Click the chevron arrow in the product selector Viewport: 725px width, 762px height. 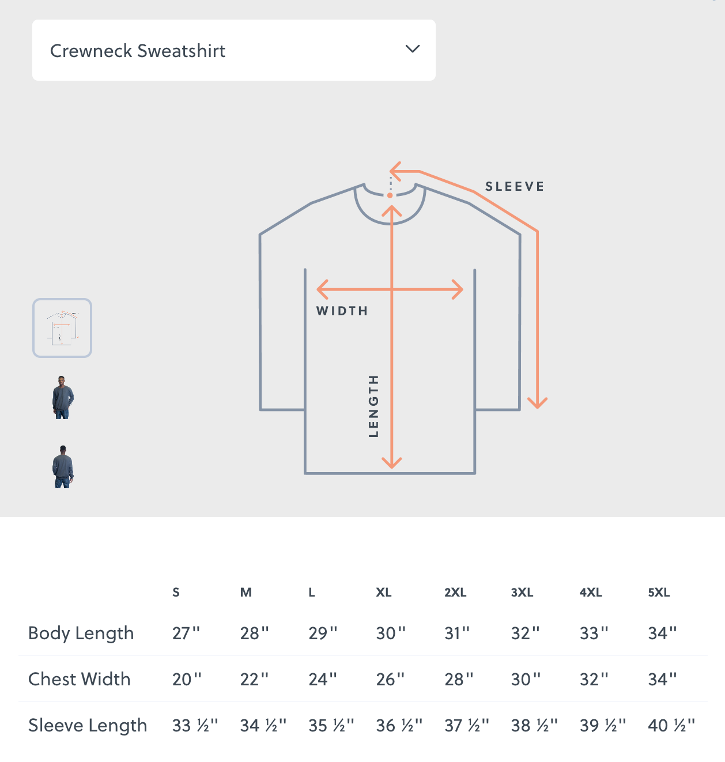pyautogui.click(x=413, y=49)
